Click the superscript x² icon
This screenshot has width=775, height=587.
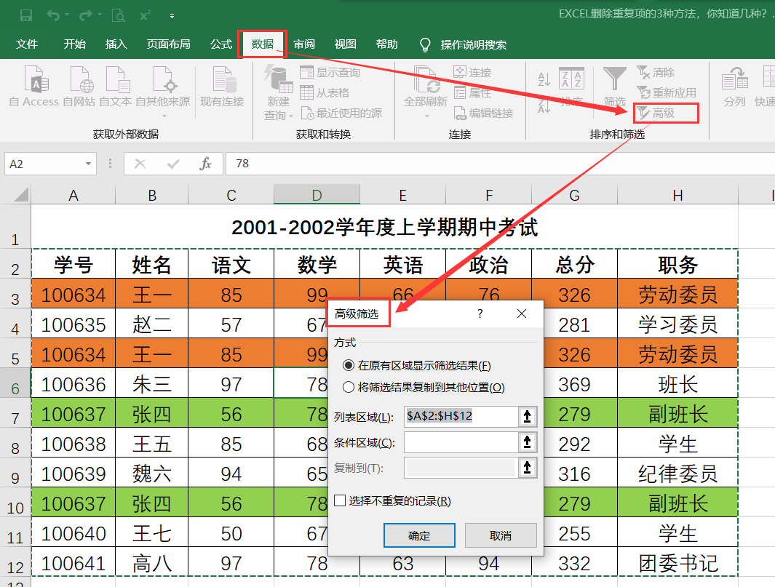pos(146,15)
